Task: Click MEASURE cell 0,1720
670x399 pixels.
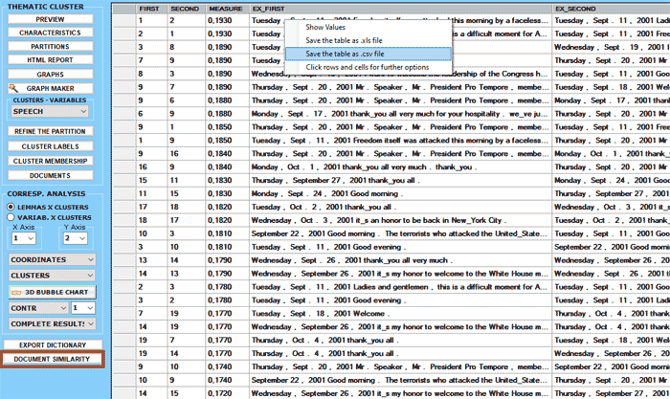Action: (x=228, y=393)
